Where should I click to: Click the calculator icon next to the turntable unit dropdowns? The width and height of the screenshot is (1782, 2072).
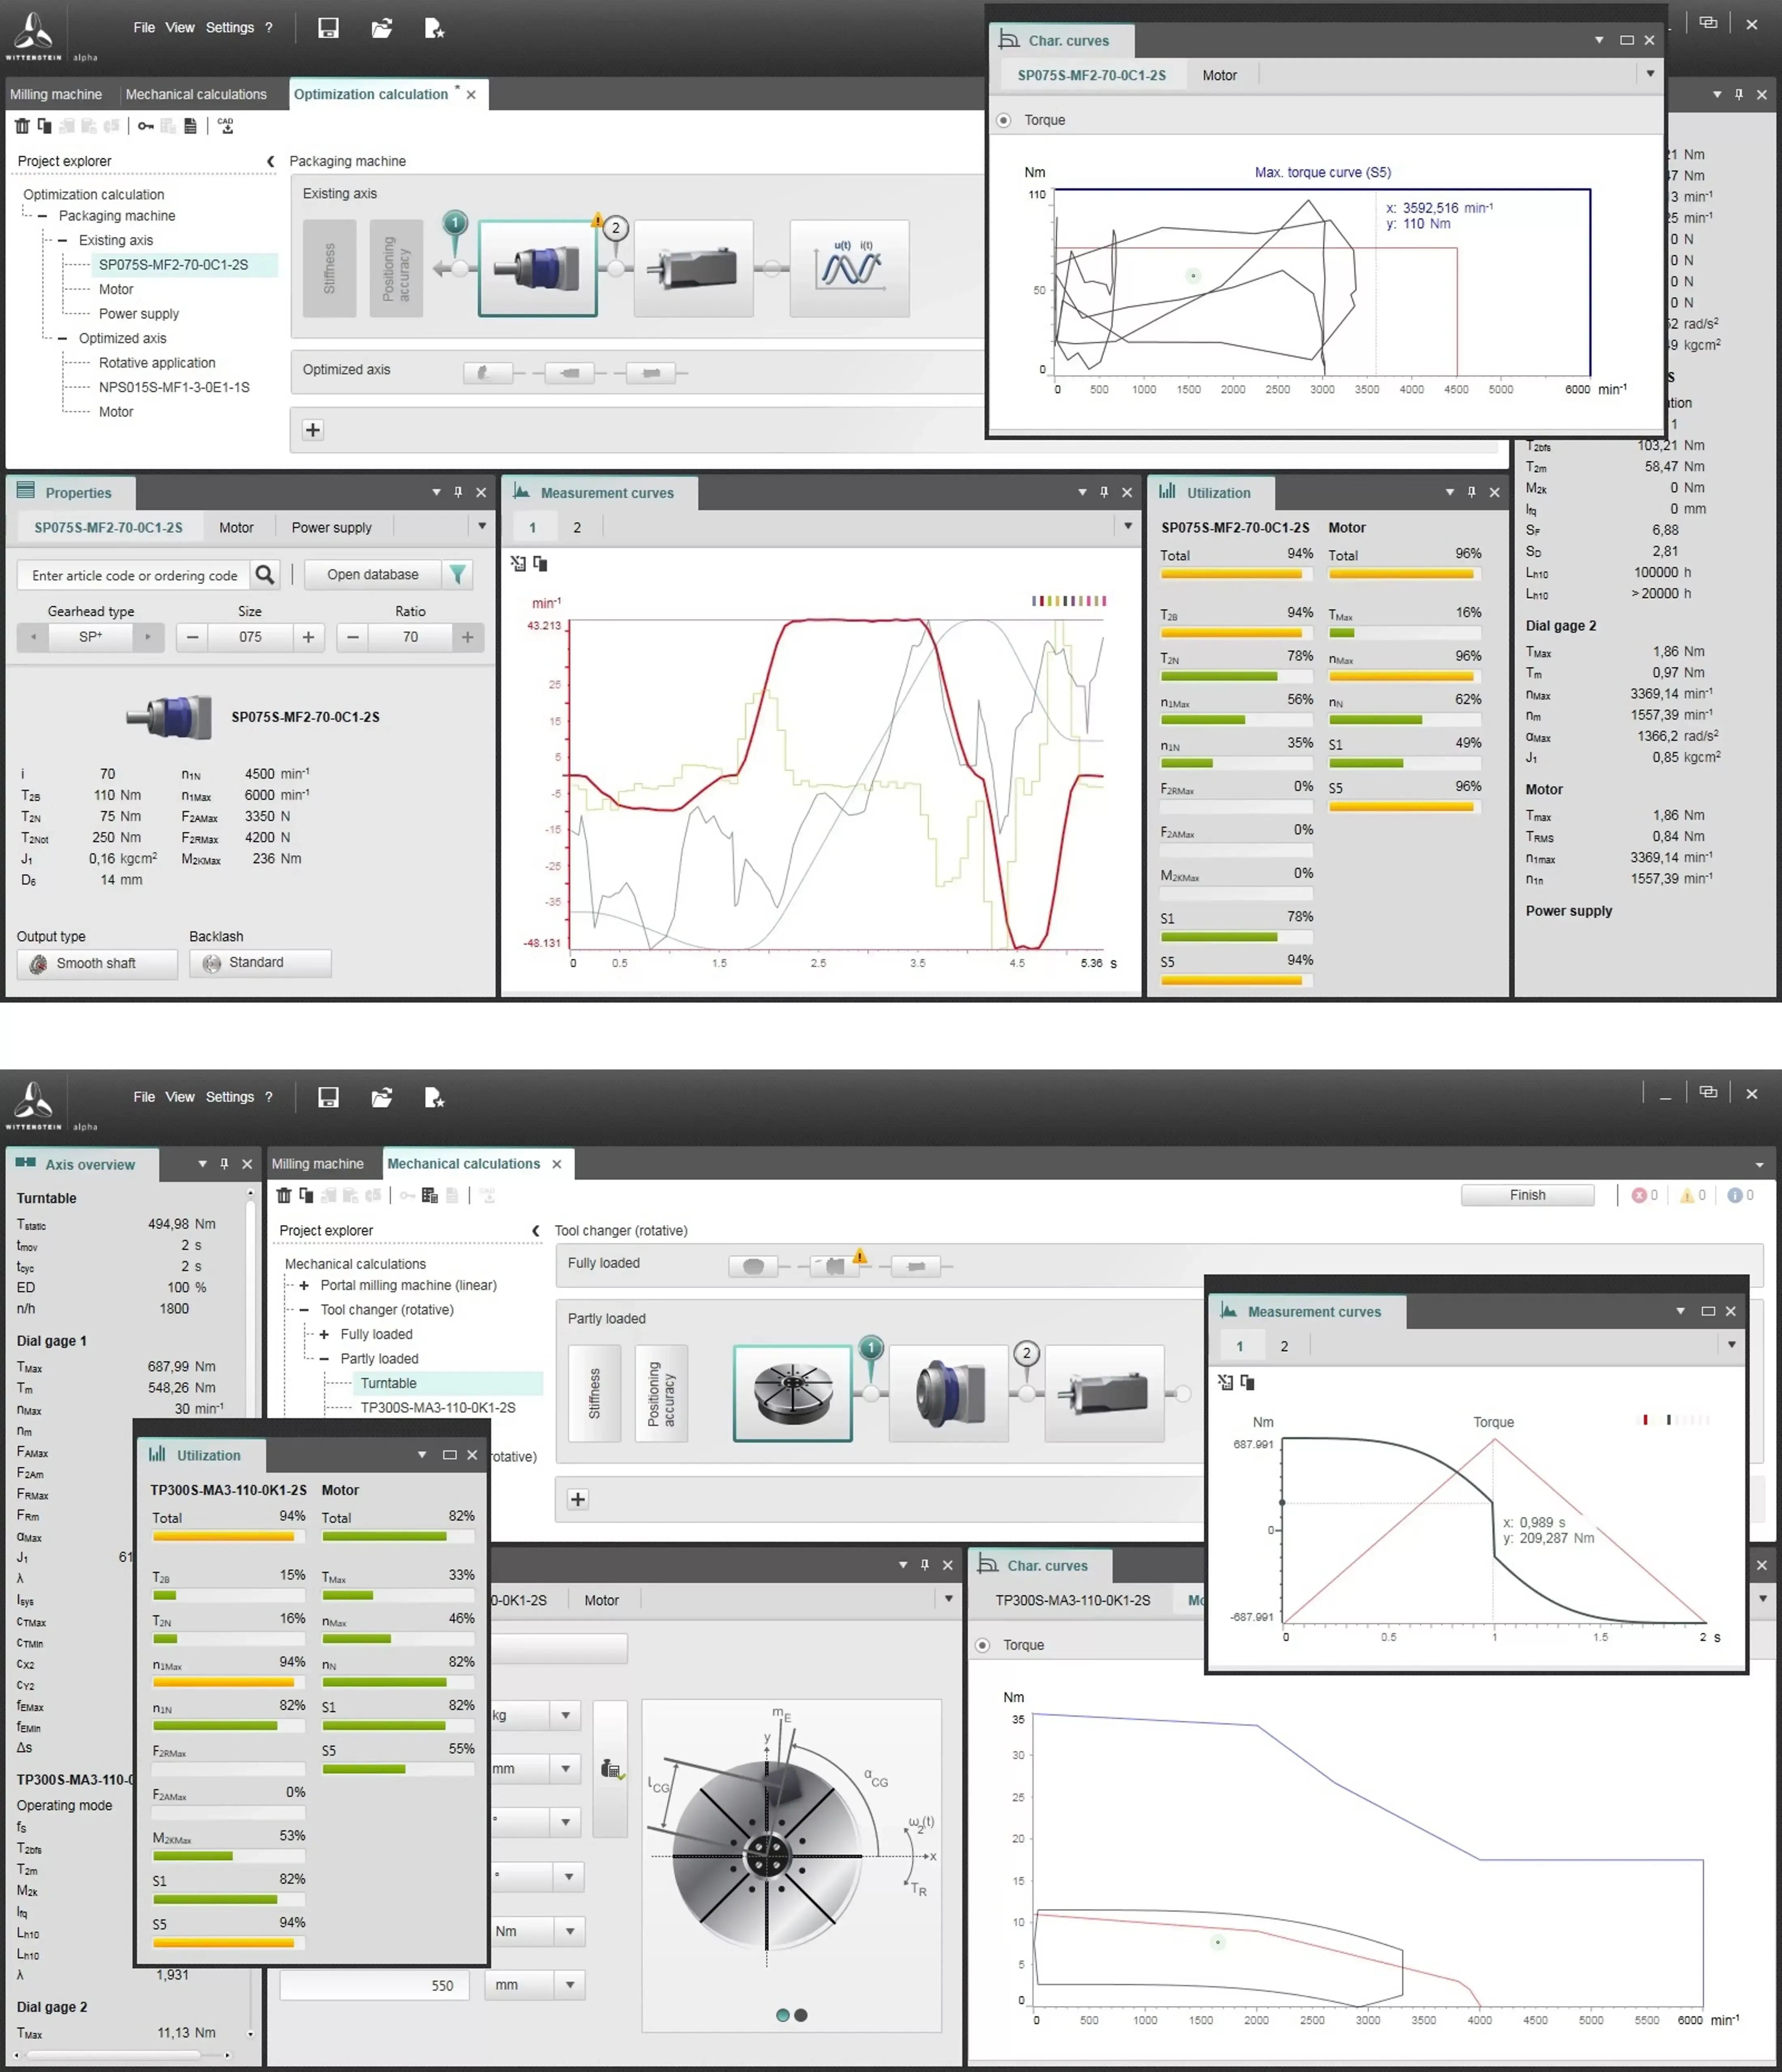(612, 1768)
